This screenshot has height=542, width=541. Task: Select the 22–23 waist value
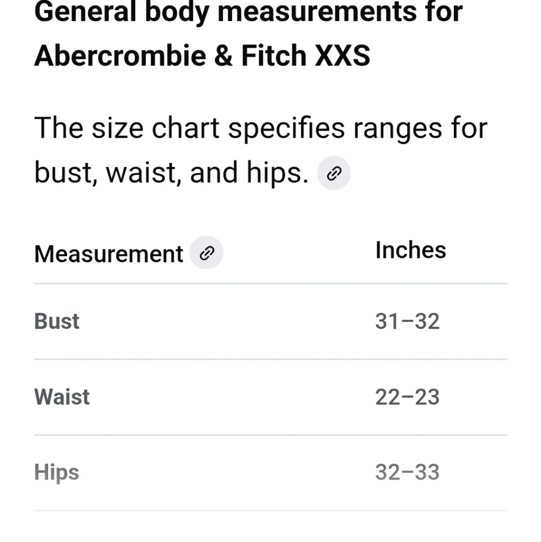pyautogui.click(x=407, y=397)
